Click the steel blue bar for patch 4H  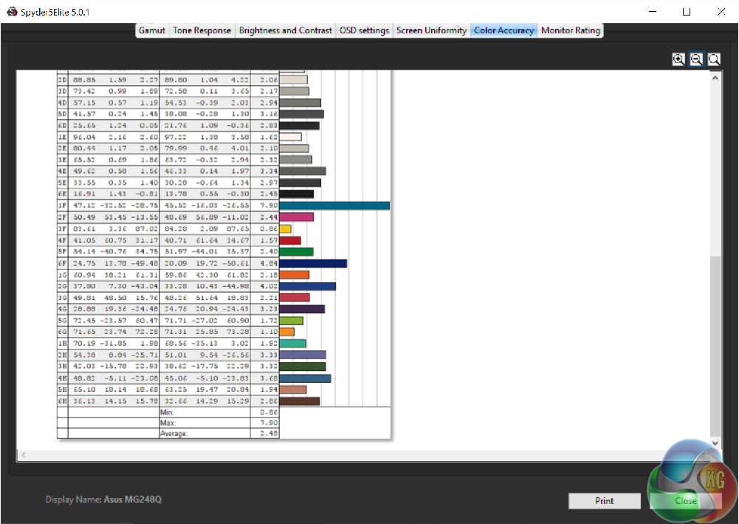[x=305, y=378]
